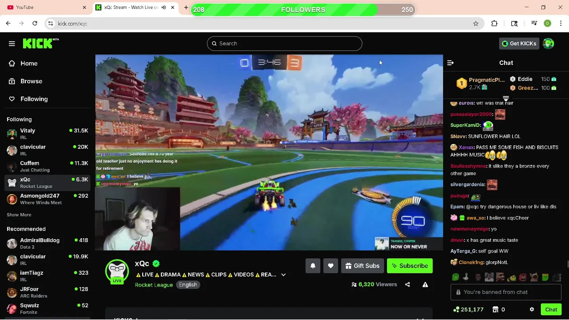
Task: Click xQc's live profile avatar
Action: pos(117,271)
